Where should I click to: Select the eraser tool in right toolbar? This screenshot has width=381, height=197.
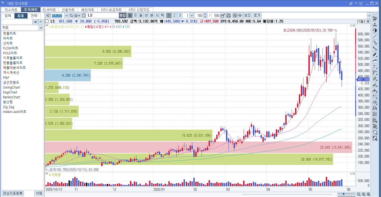tap(375, 42)
